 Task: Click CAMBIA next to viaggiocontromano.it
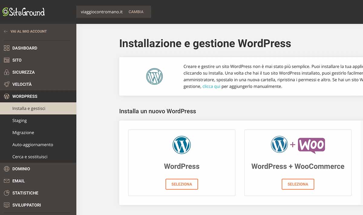136,12
